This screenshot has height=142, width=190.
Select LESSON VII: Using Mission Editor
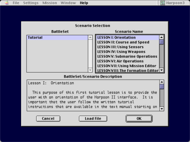coord(128,66)
